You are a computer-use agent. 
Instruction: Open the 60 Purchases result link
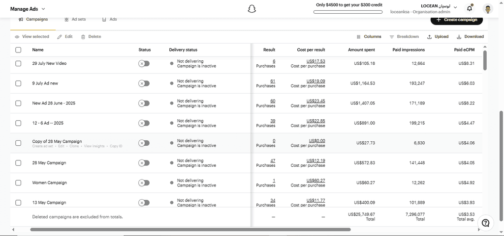tap(273, 101)
